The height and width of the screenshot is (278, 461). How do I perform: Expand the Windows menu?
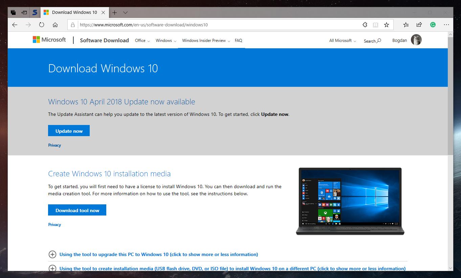(166, 41)
